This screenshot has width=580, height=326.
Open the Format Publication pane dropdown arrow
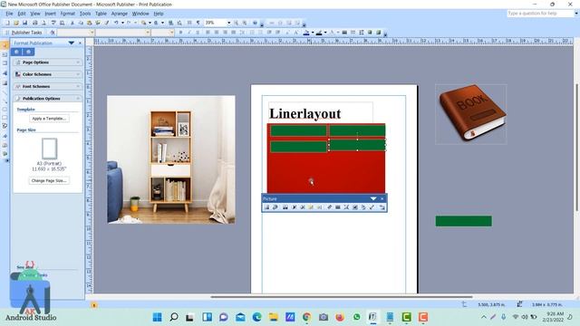(x=71, y=43)
